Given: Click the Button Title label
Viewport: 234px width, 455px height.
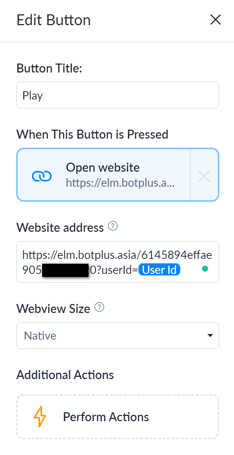Looking at the screenshot, I should click(x=49, y=68).
